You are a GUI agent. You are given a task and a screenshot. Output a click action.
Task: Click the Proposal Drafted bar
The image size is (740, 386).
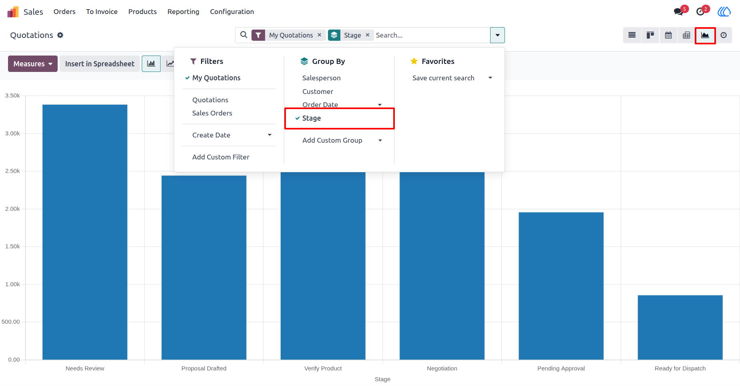coord(204,267)
